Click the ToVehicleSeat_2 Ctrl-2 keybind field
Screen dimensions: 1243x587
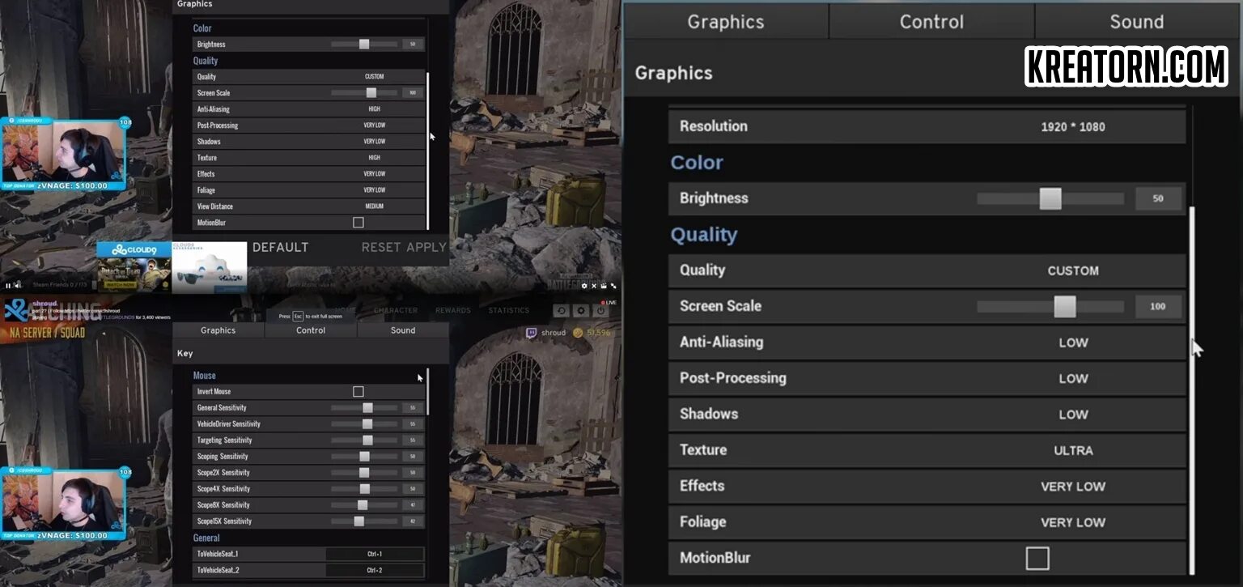(375, 570)
